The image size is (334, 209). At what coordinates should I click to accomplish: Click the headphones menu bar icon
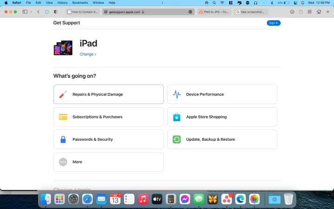(256, 3)
